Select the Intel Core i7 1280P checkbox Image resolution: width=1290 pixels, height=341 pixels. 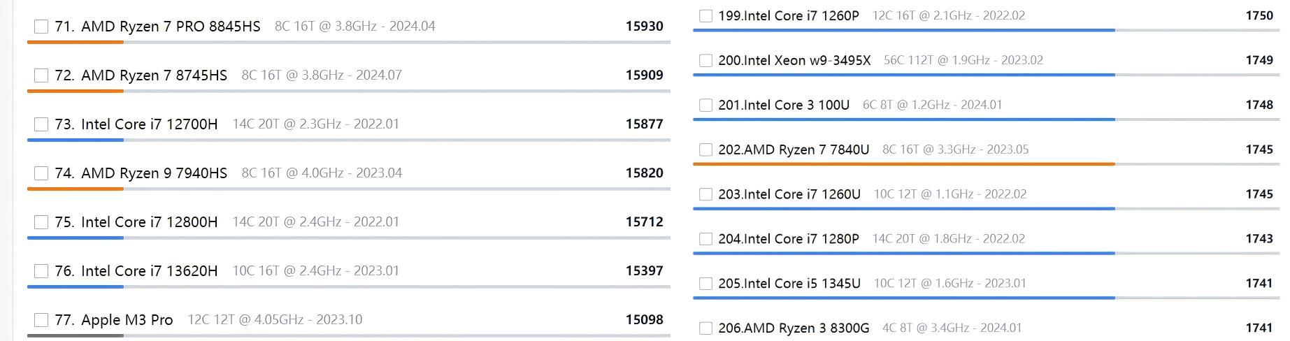(x=705, y=239)
